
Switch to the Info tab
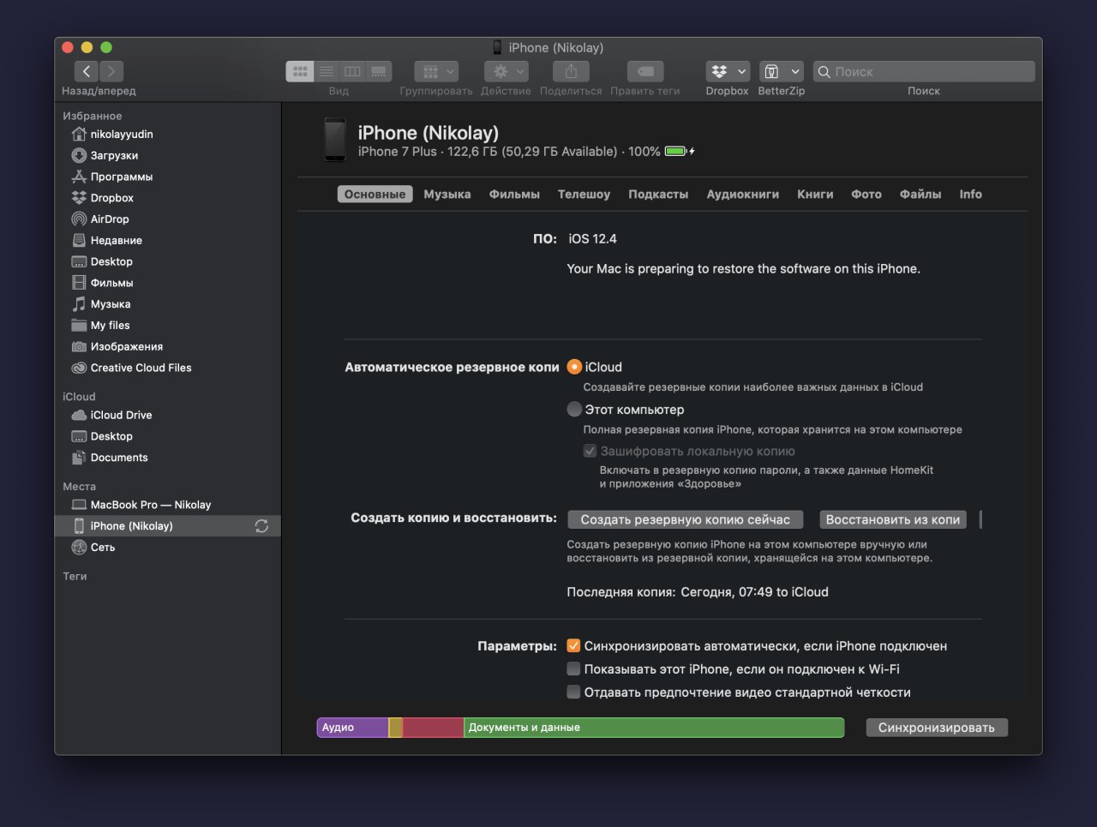click(x=970, y=195)
